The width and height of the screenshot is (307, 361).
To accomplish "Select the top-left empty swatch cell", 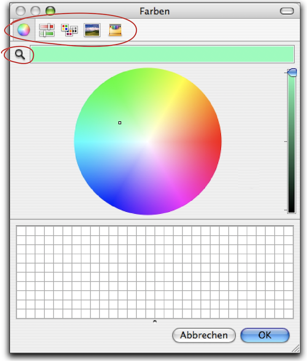I will tap(21, 231).
